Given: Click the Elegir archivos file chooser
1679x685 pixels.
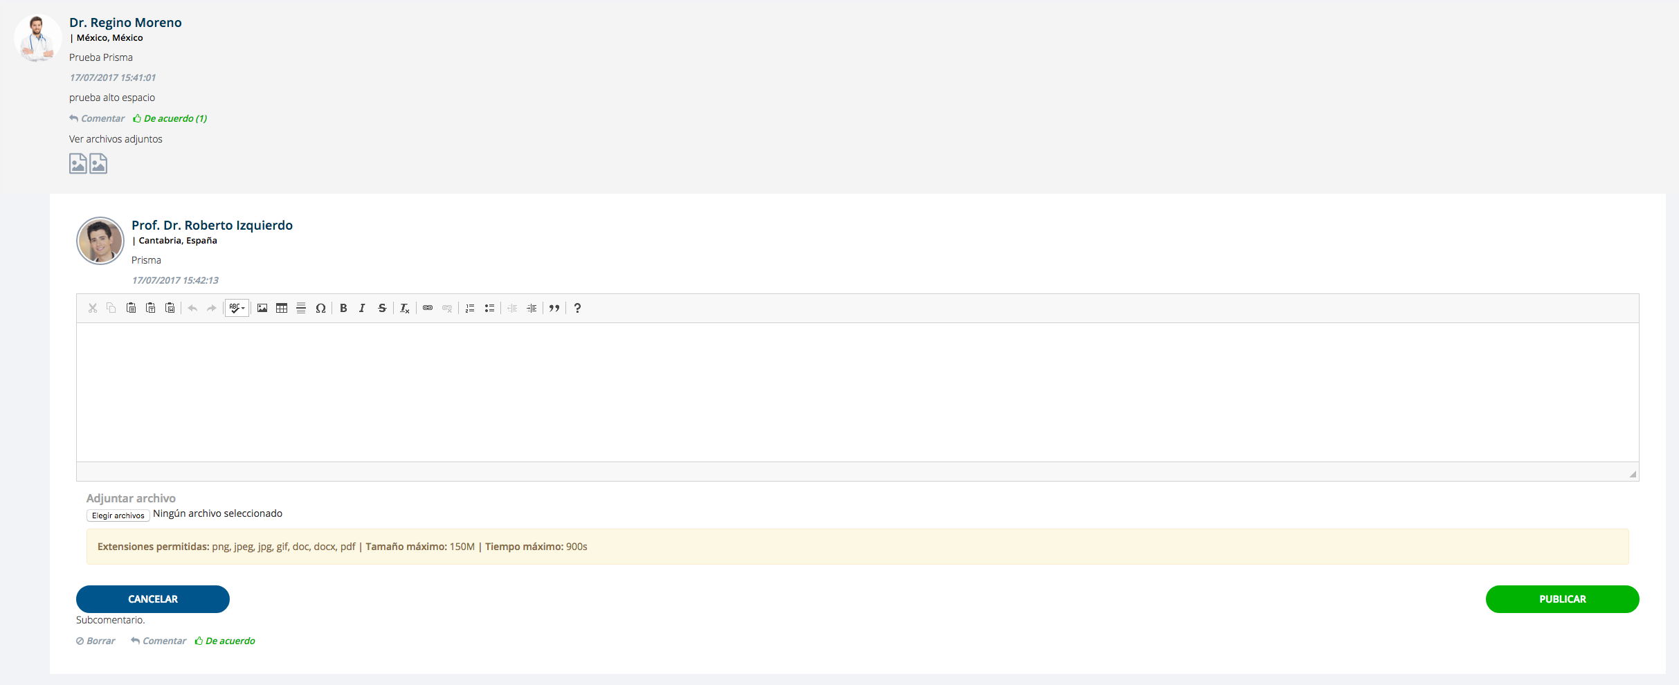Looking at the screenshot, I should click(118, 515).
